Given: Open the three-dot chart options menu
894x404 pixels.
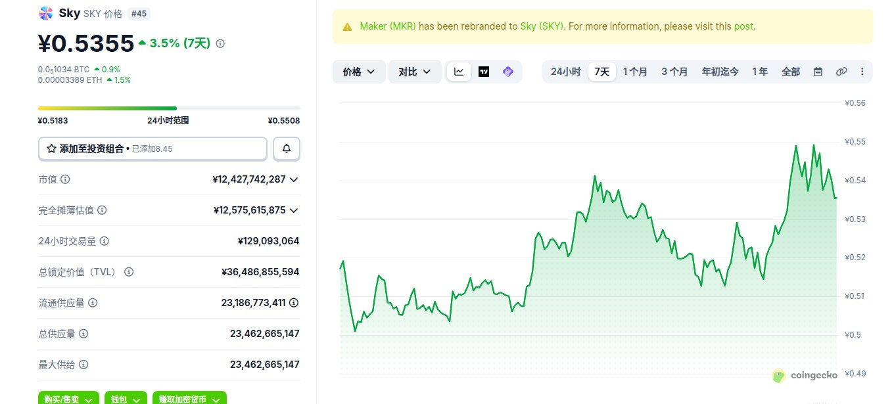Looking at the screenshot, I should click(x=862, y=72).
